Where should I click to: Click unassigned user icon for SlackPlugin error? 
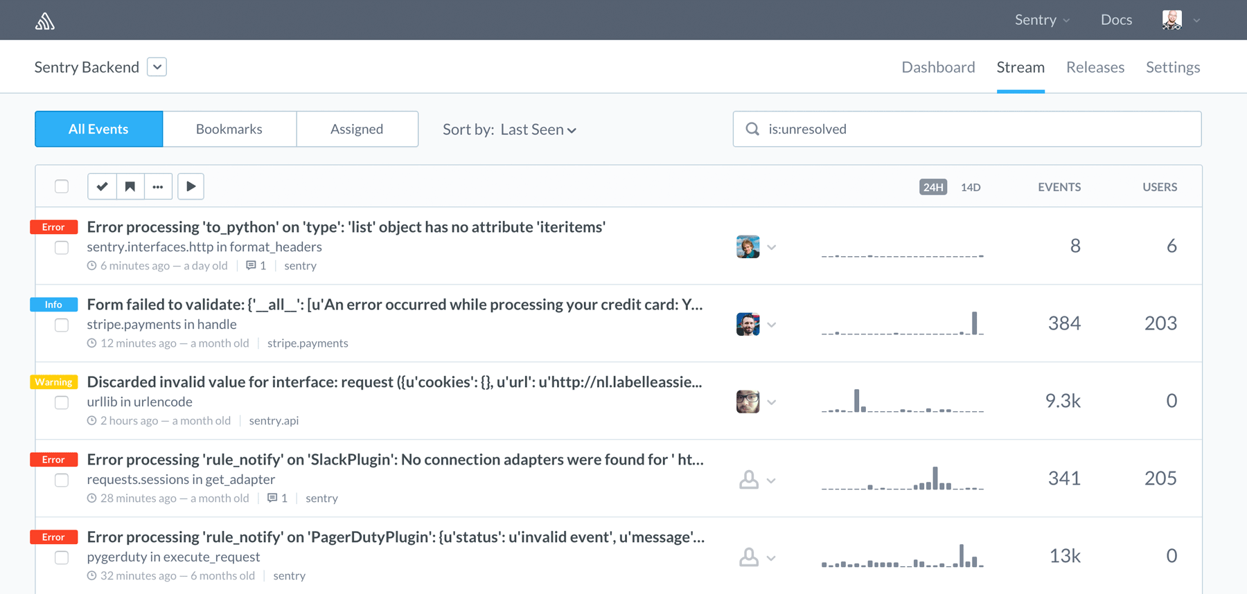pyautogui.click(x=749, y=479)
